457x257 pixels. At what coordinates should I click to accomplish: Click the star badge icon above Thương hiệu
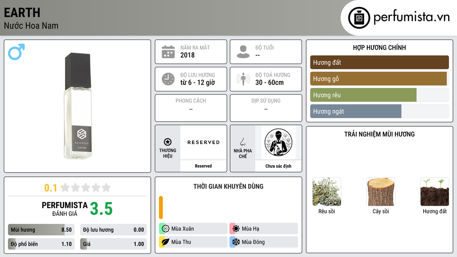(168, 142)
